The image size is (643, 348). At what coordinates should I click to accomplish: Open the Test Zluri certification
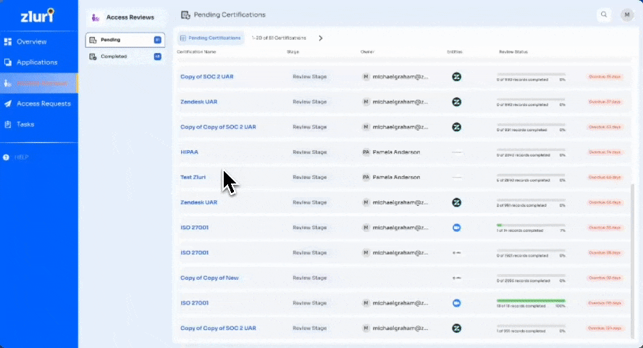(193, 178)
